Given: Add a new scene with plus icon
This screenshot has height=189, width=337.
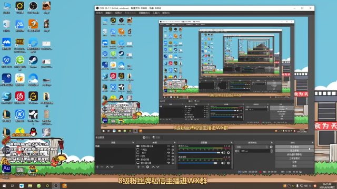Looking at the screenshot, I should (x=97, y=167).
